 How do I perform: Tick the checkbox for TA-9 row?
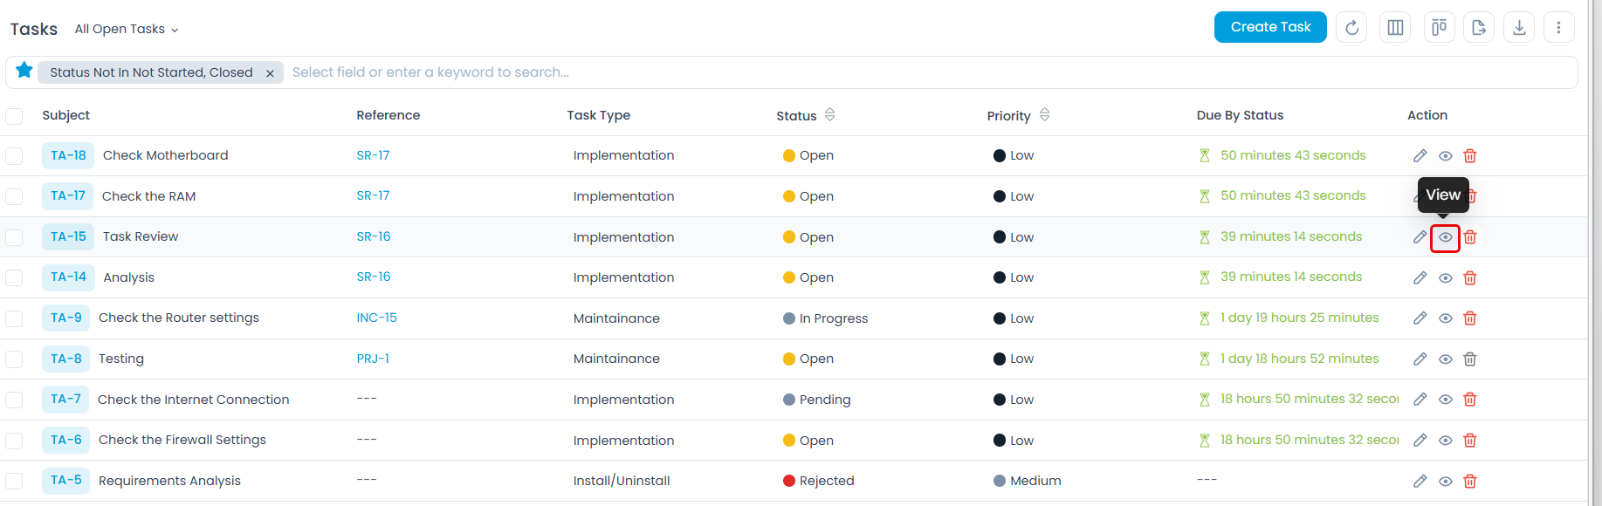click(x=14, y=318)
